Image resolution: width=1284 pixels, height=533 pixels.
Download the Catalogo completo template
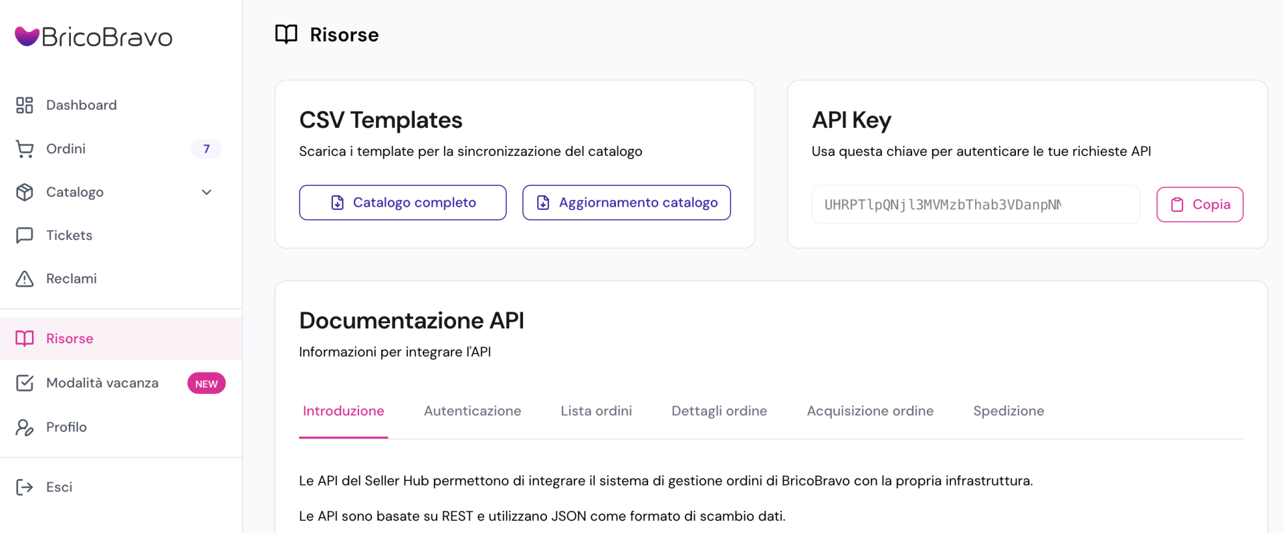[x=403, y=203]
